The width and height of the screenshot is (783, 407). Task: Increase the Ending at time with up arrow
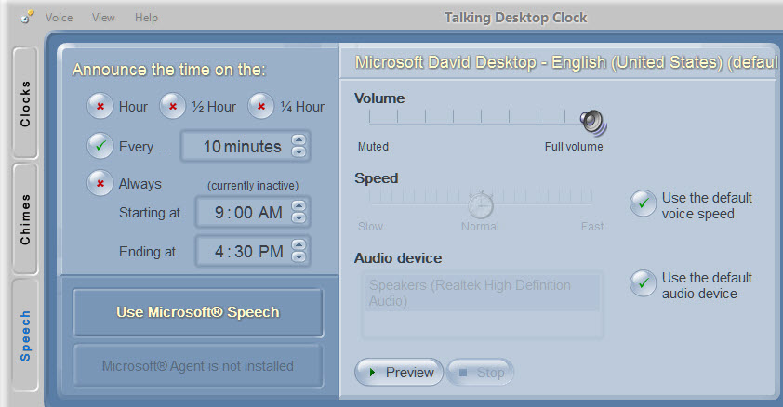[x=299, y=245]
